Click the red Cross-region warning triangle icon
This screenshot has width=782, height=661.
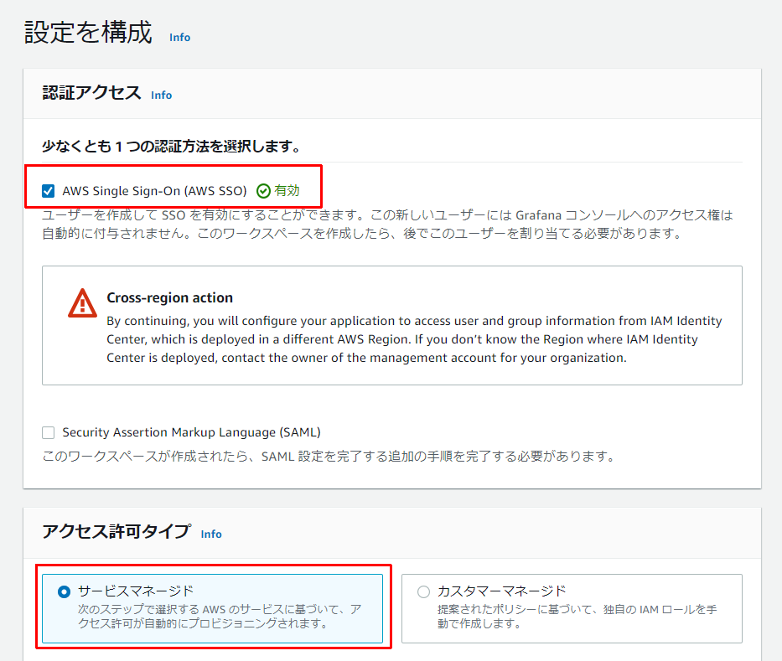click(x=82, y=303)
